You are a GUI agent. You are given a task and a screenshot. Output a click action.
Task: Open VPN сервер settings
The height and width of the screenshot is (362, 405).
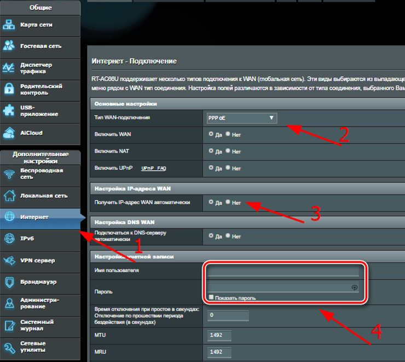tap(40, 262)
